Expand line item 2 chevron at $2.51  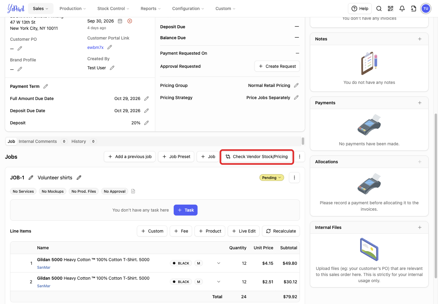point(219,282)
